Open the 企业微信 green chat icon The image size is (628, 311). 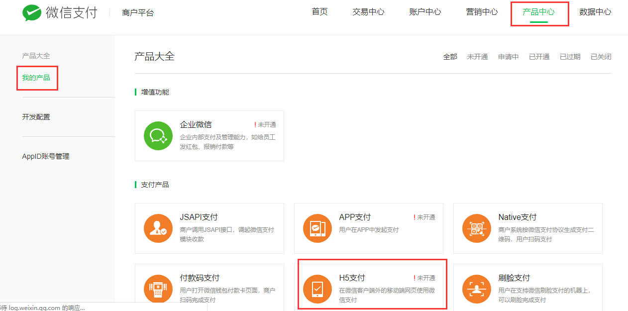pyautogui.click(x=158, y=135)
